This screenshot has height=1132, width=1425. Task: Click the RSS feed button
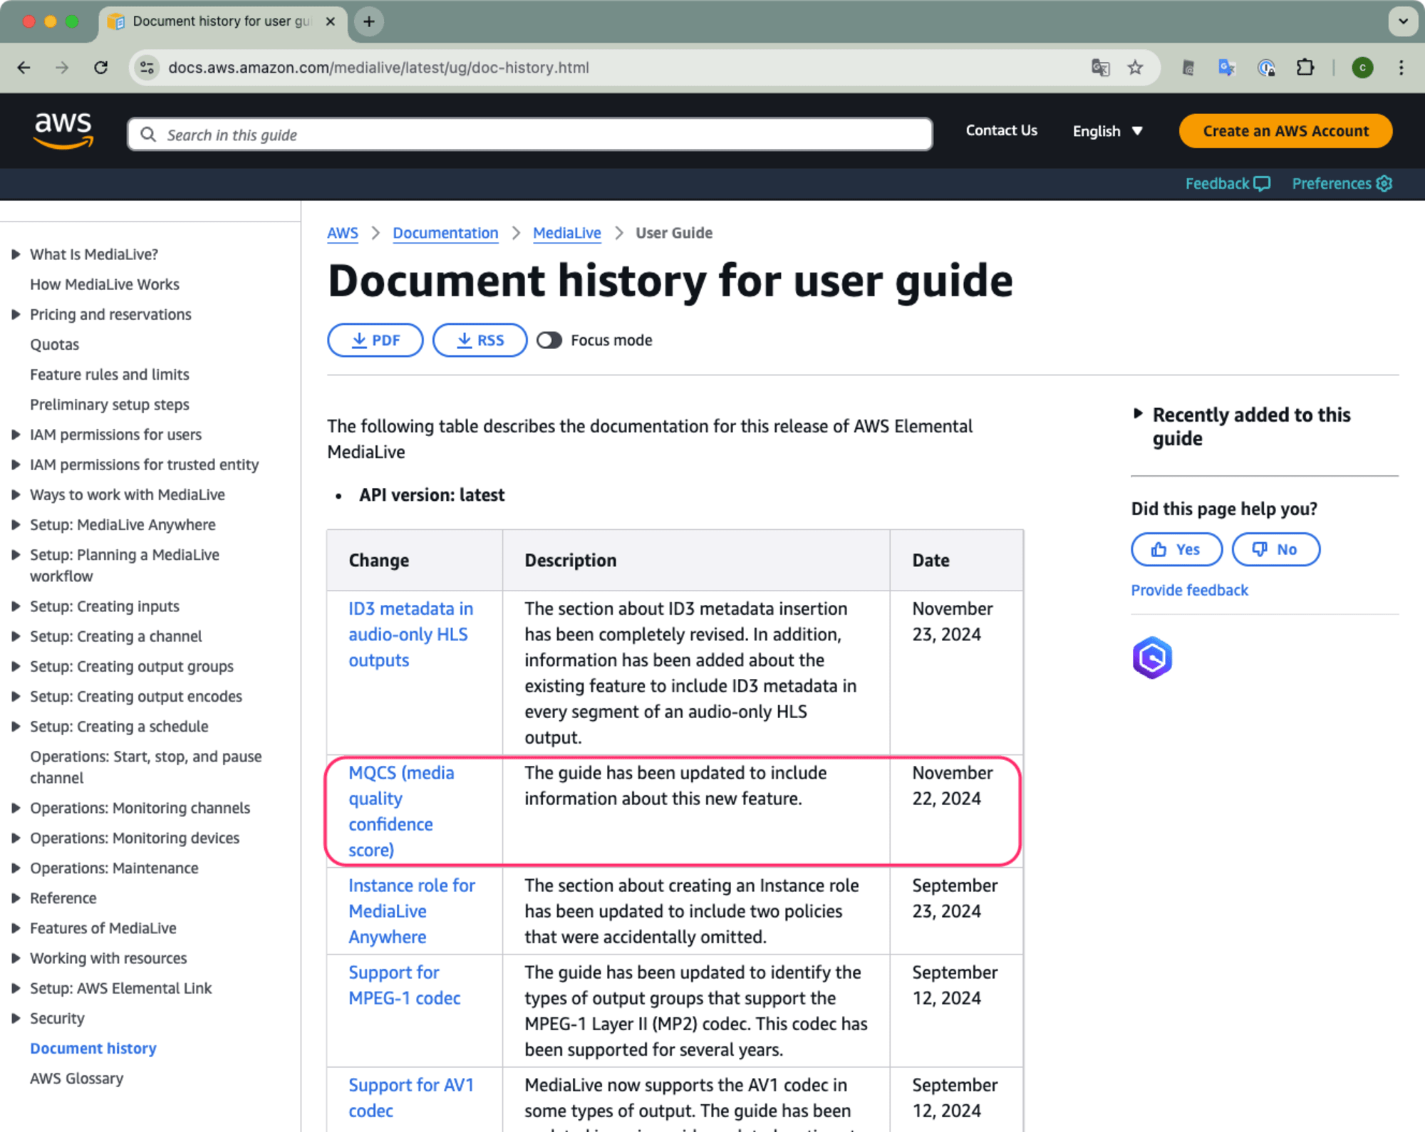coord(480,340)
